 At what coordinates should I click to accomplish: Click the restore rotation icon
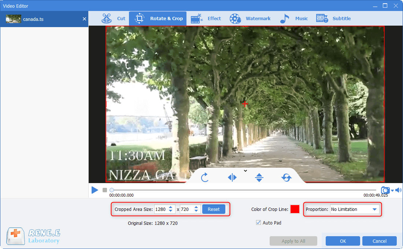tap(286, 178)
